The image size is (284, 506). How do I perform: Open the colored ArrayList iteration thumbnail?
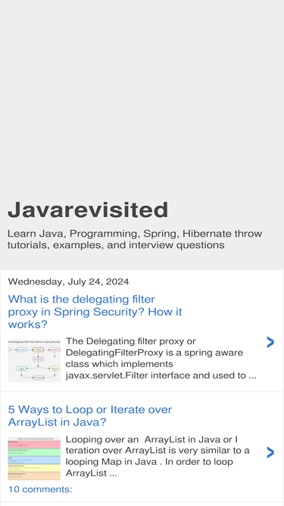(34, 458)
